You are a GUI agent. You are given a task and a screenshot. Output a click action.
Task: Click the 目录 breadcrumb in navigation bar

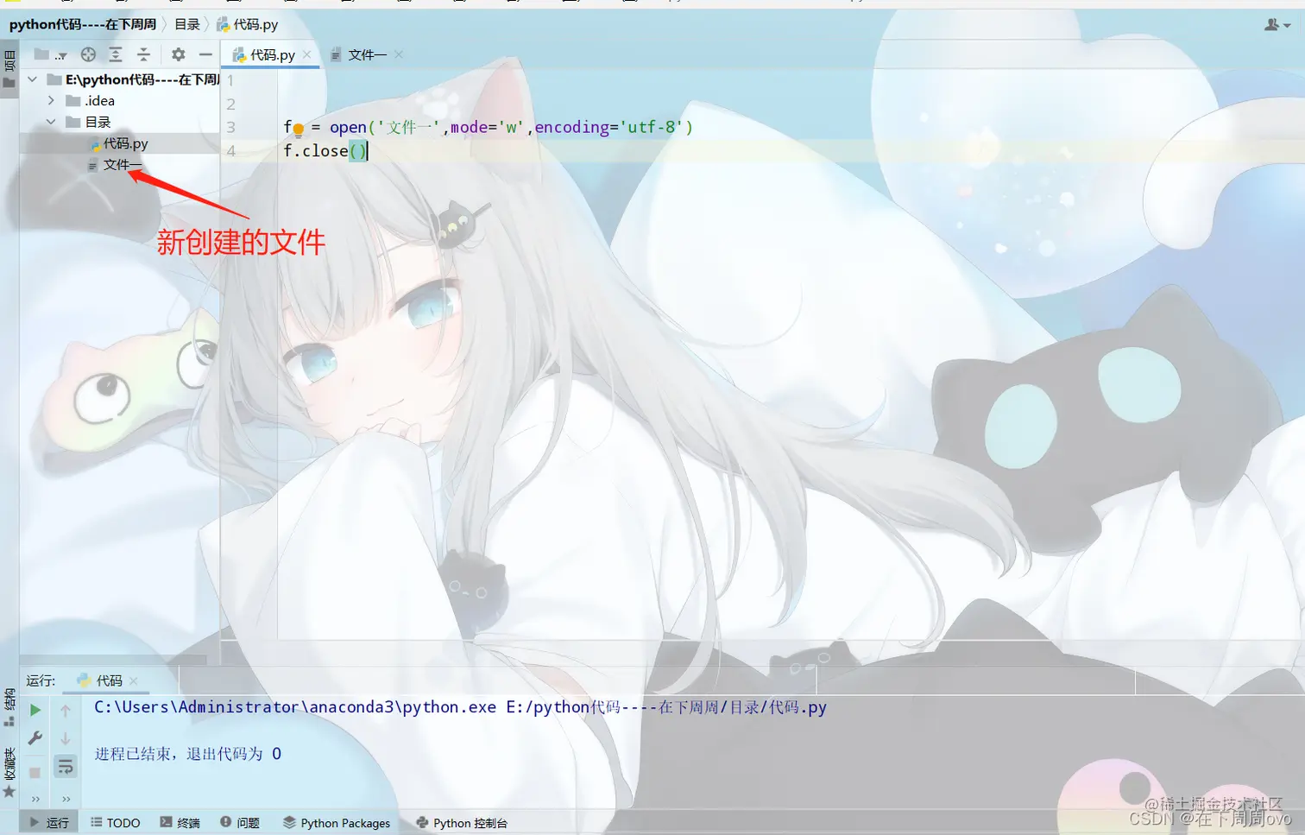click(187, 24)
